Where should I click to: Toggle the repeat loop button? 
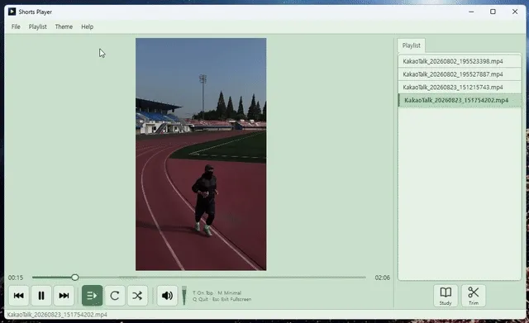point(115,296)
